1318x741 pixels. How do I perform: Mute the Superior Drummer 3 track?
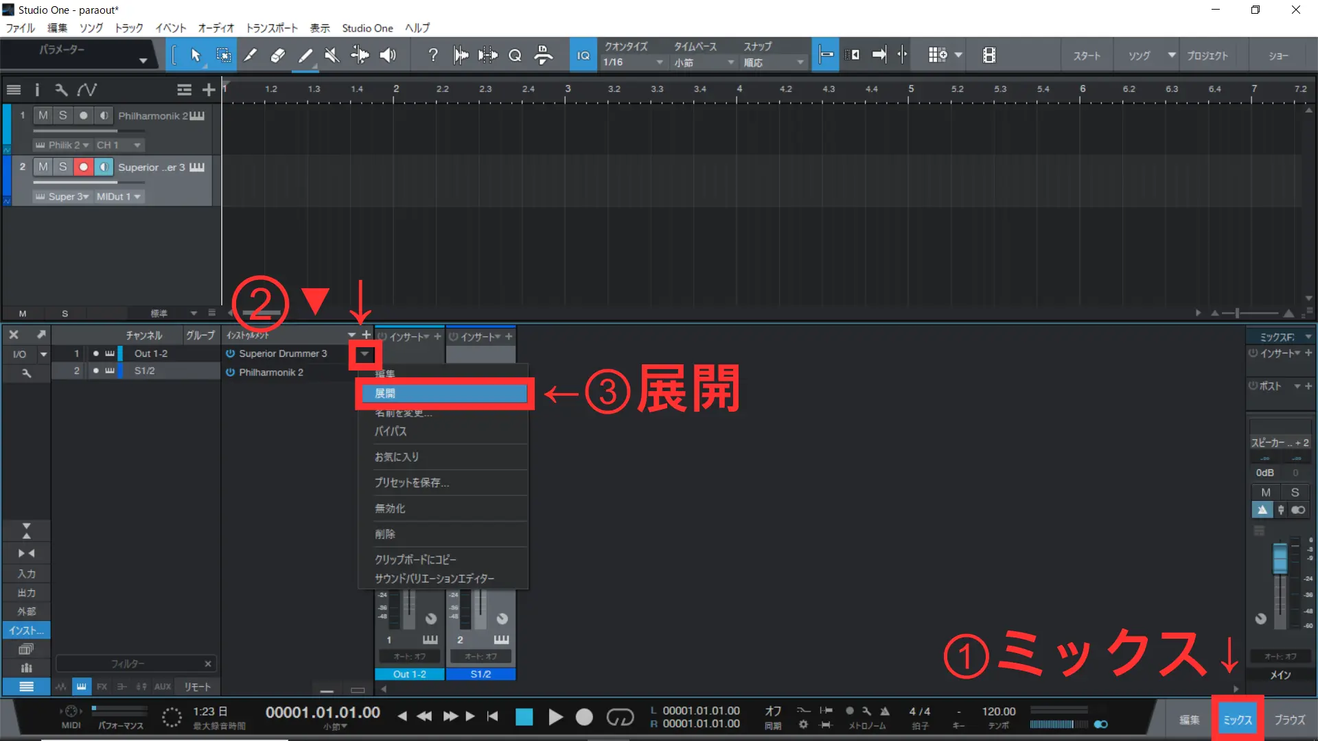pyautogui.click(x=43, y=167)
